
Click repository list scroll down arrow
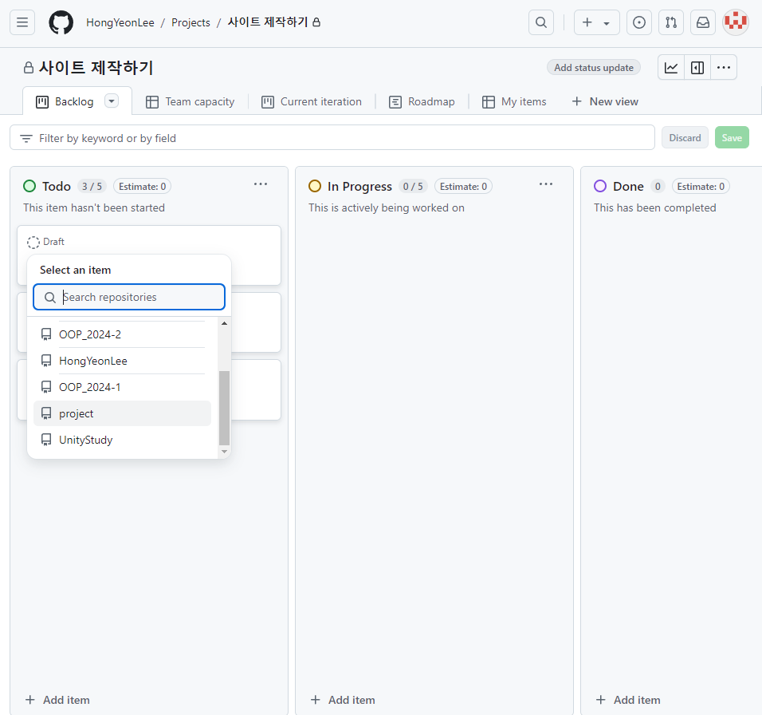tap(224, 452)
